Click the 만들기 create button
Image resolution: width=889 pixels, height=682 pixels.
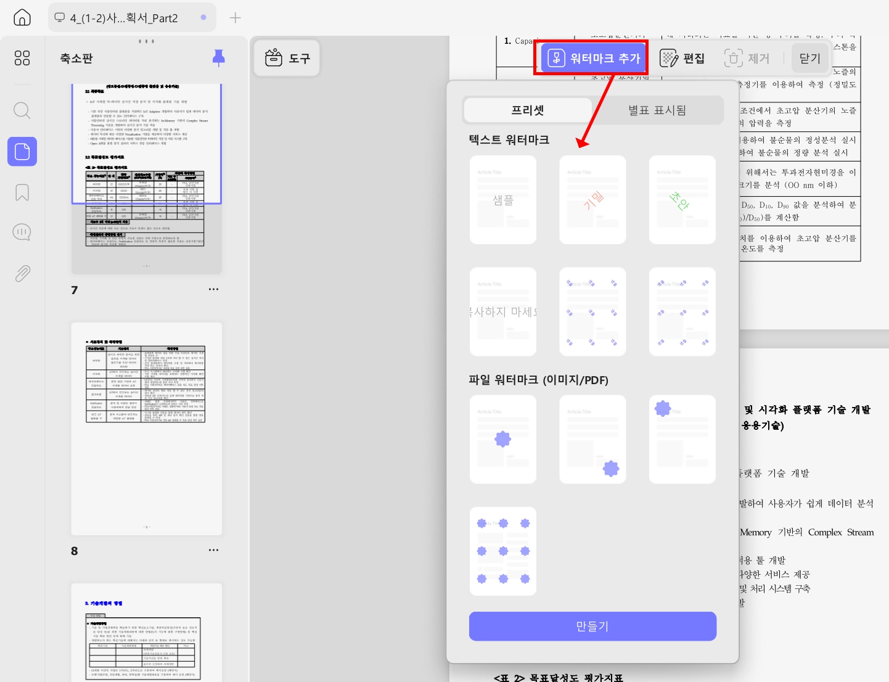pos(592,627)
